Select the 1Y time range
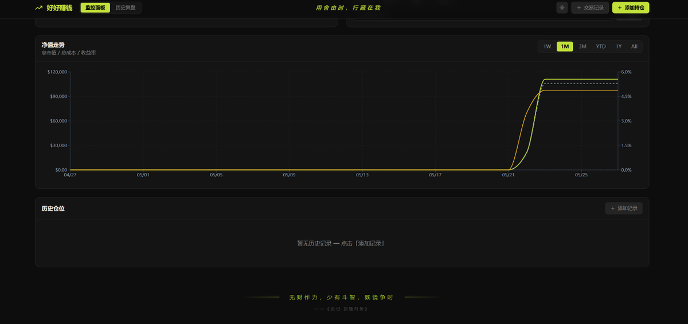Viewport: 688px width, 324px height. point(619,46)
